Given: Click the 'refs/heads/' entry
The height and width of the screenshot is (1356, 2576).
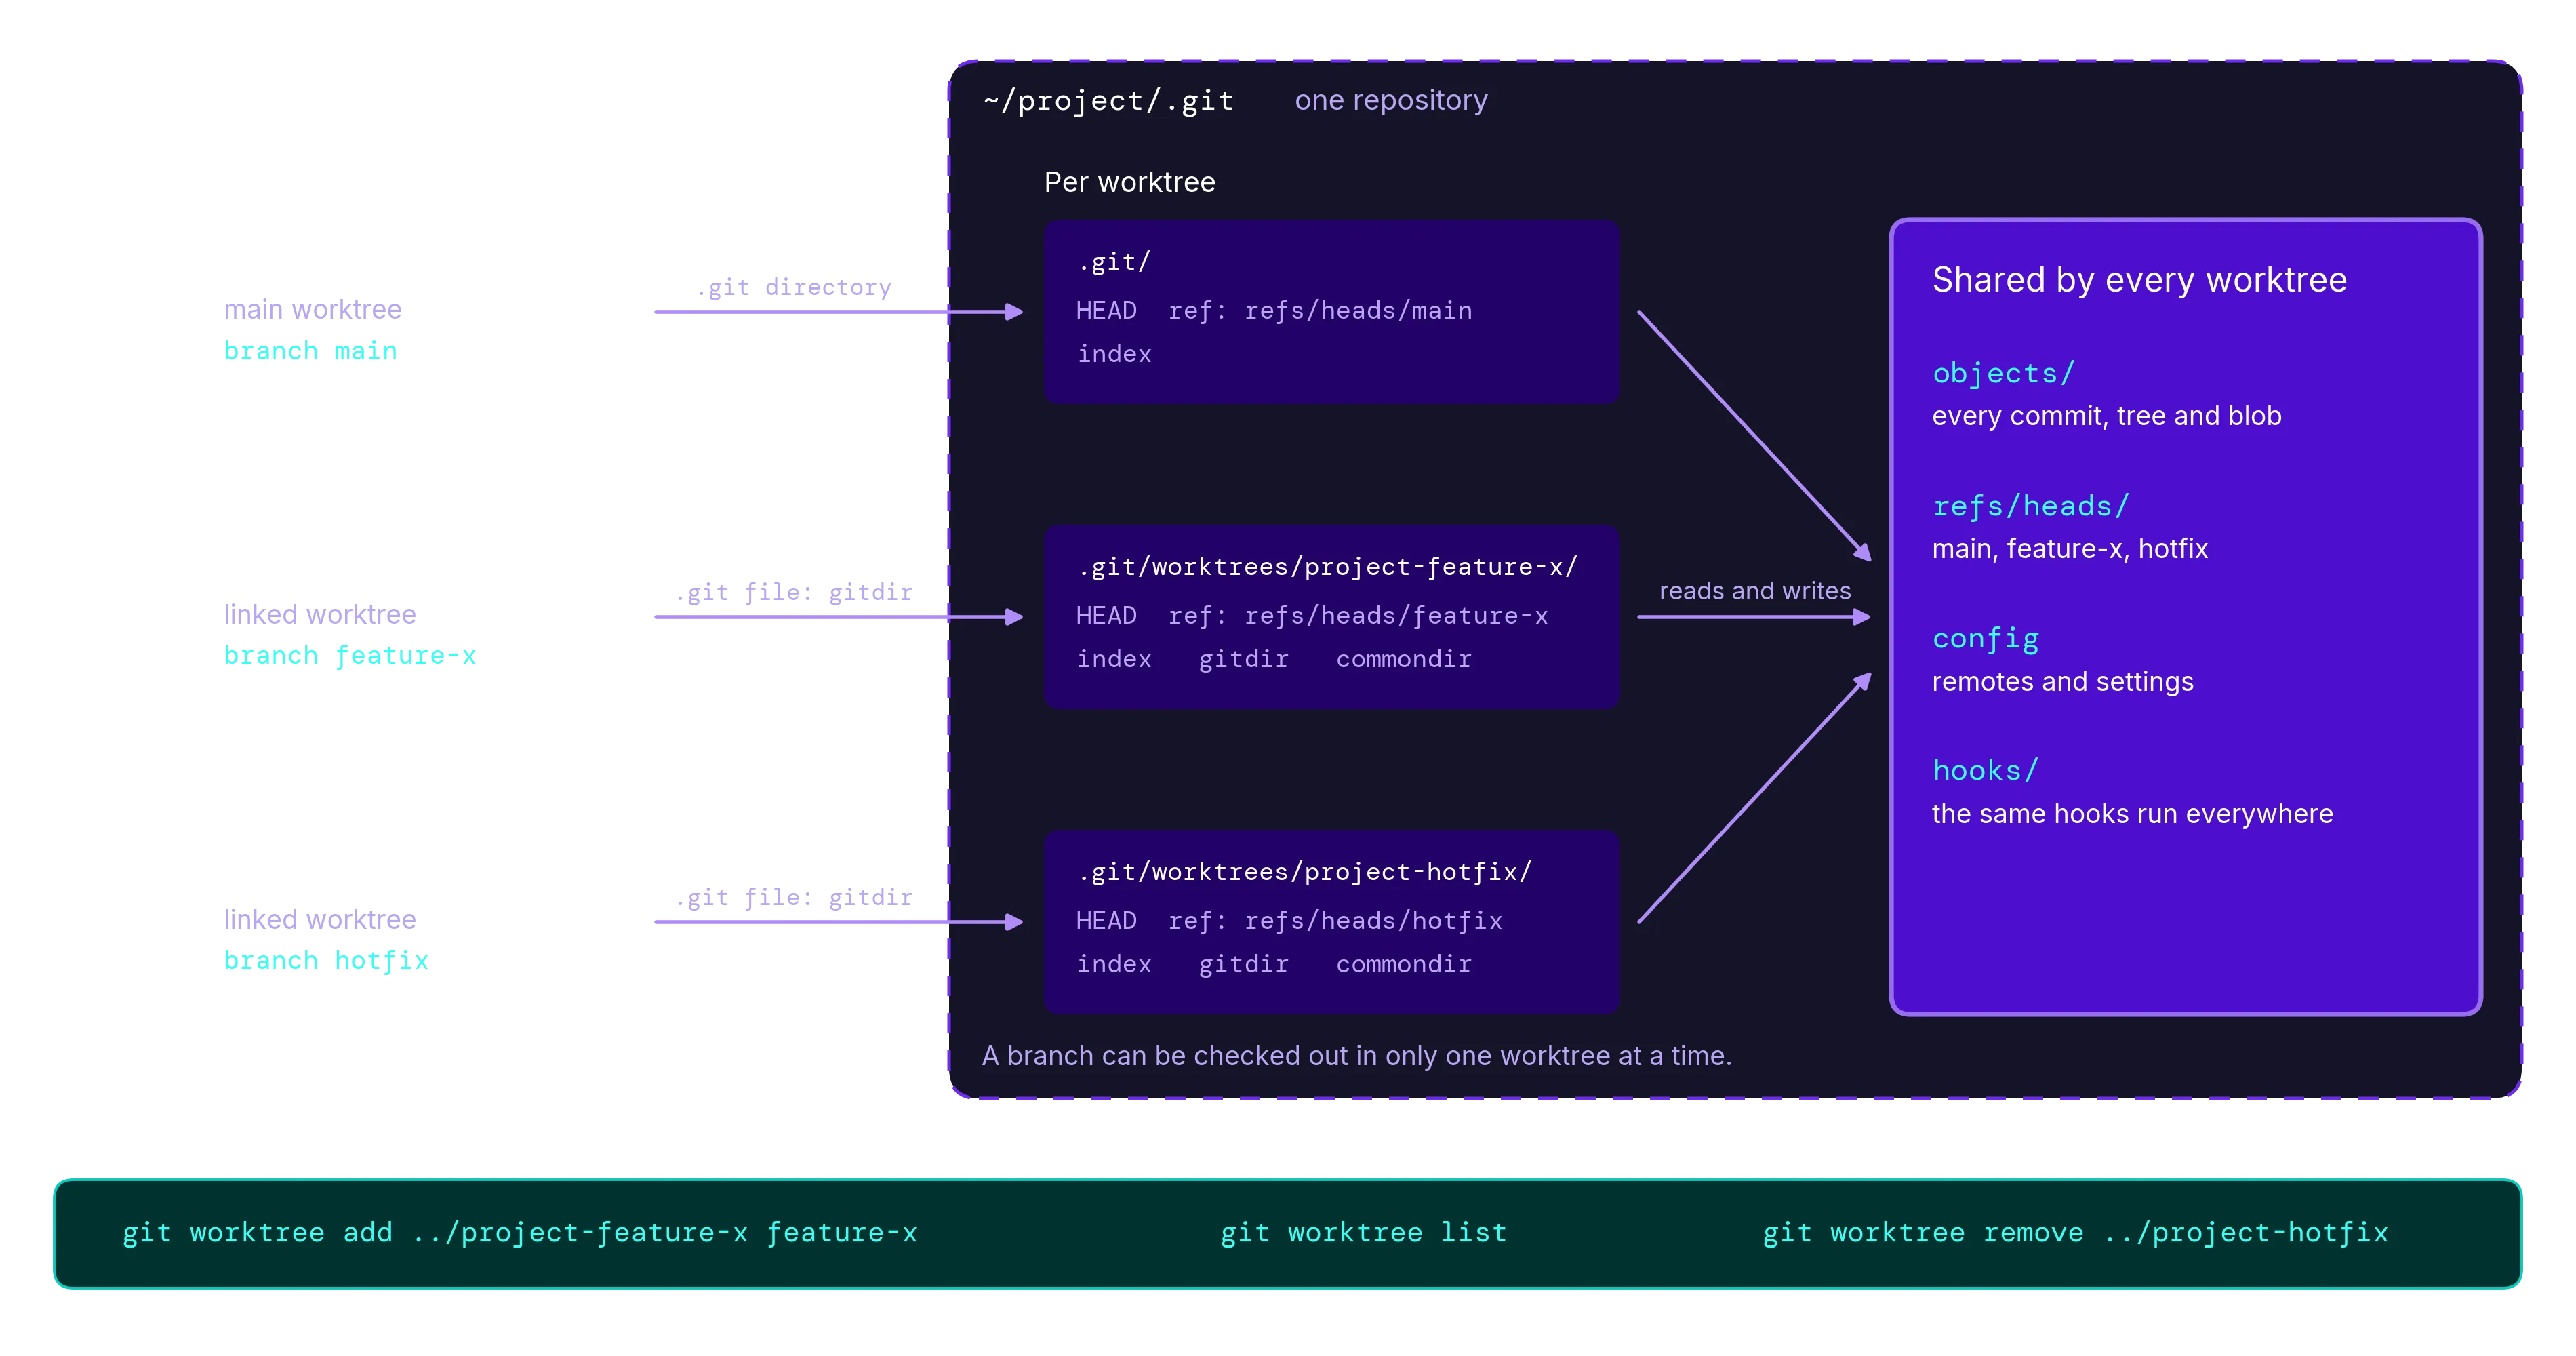Looking at the screenshot, I should (x=2030, y=506).
